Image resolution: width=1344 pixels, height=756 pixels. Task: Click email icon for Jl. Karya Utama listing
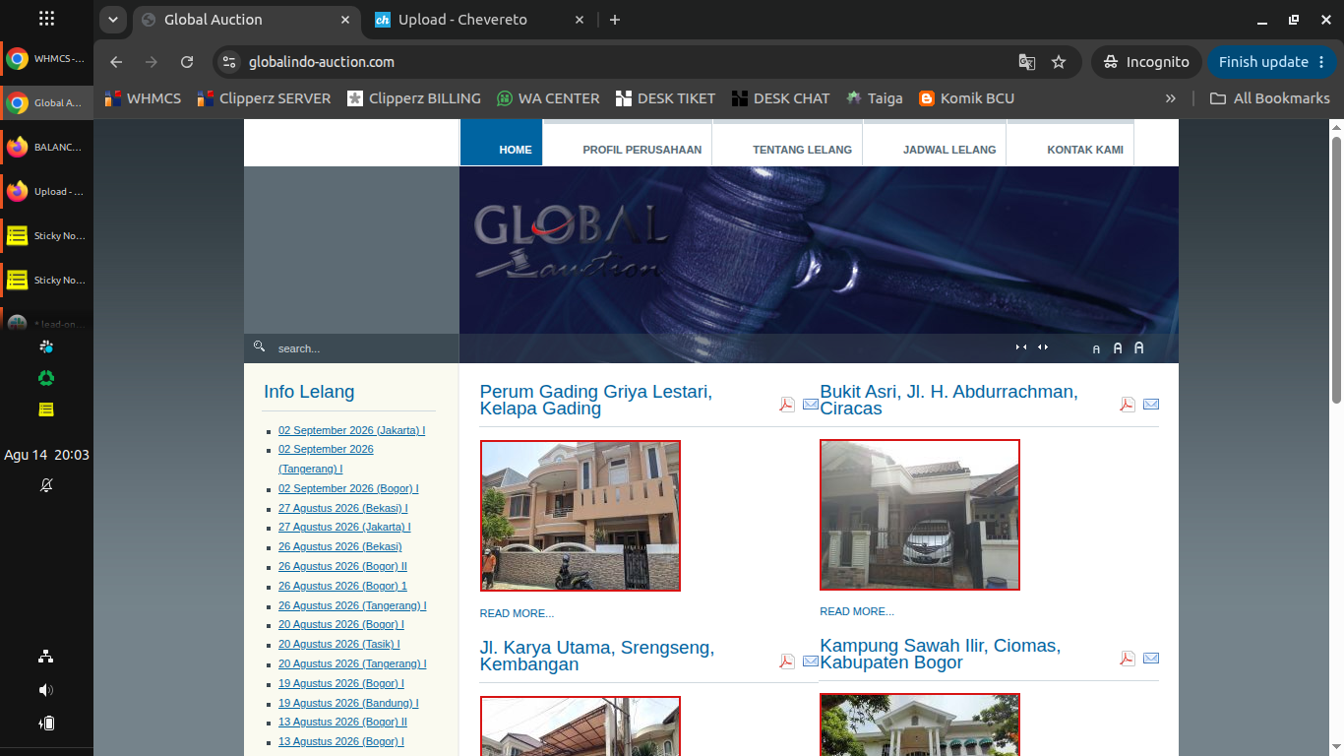click(811, 661)
